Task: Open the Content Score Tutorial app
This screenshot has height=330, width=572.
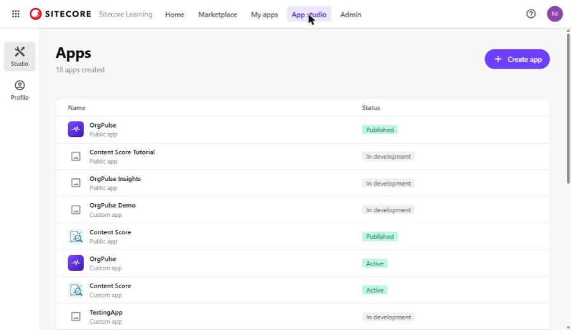Action: coord(303,156)
